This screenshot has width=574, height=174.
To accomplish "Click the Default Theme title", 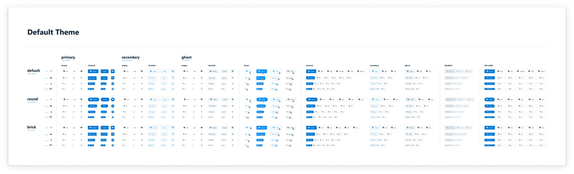I will [x=53, y=32].
